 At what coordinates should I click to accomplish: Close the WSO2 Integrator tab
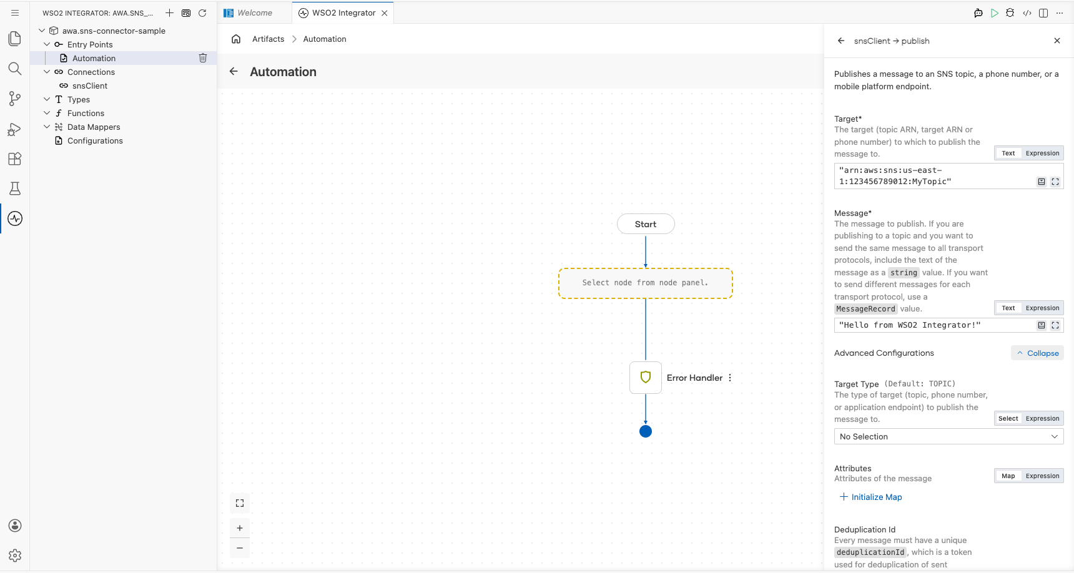[x=385, y=12]
